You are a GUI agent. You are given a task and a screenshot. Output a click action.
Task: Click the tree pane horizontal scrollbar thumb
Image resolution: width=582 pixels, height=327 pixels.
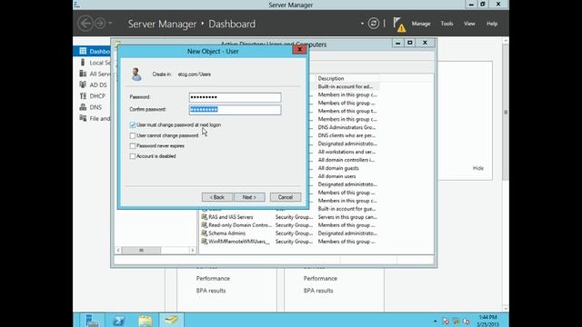pyautogui.click(x=141, y=251)
